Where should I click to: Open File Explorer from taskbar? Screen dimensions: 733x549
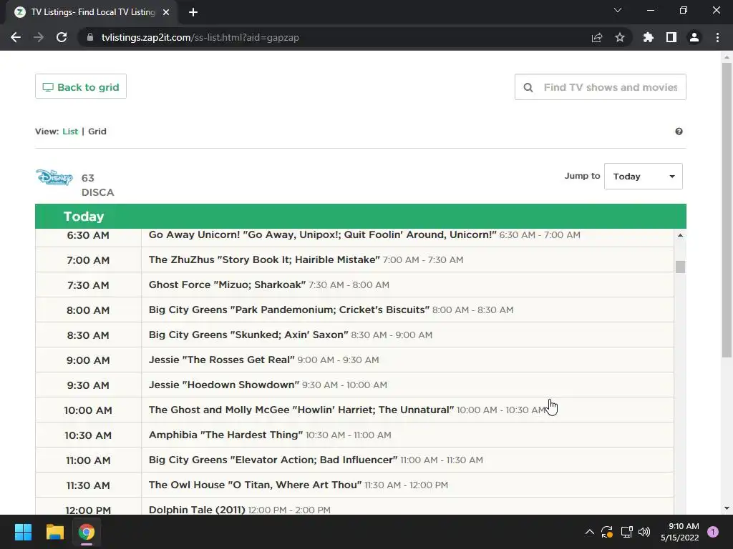54,532
